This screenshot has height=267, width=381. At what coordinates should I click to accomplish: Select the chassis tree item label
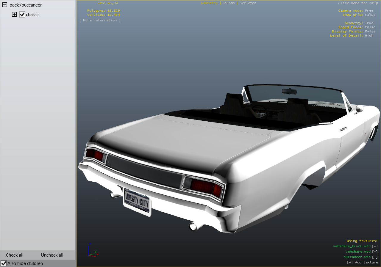click(x=32, y=15)
